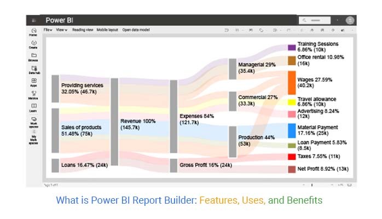Click the 'Wages 27.59% (40.2k)' label
The height and width of the screenshot is (219, 382).
click(315, 83)
